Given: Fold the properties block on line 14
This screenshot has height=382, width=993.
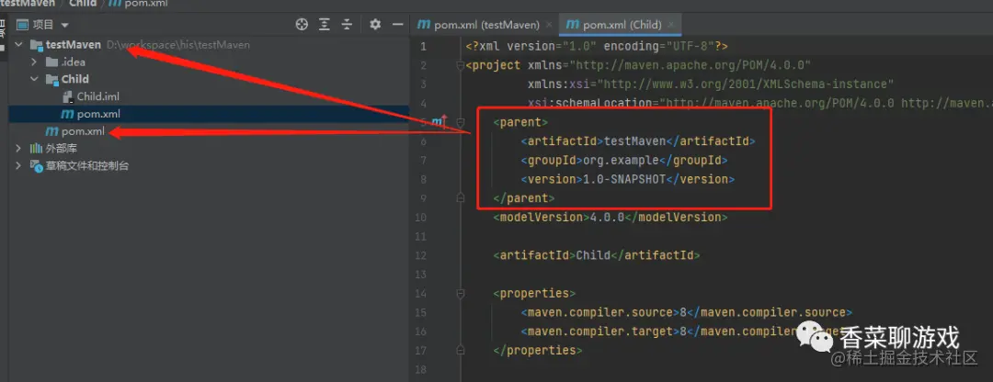Looking at the screenshot, I should (461, 294).
